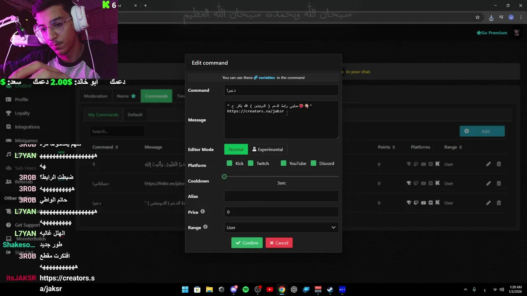Click the info icon beside Range label

(x=205, y=227)
